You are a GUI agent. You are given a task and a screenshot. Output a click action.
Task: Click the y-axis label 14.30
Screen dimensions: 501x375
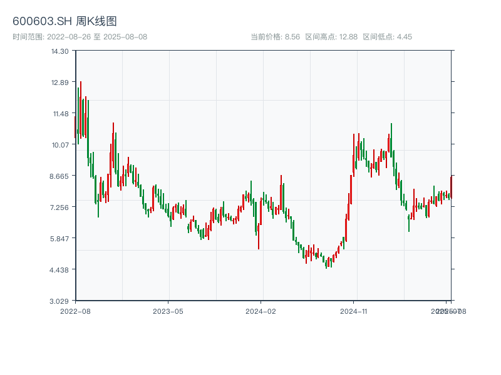pyautogui.click(x=59, y=51)
